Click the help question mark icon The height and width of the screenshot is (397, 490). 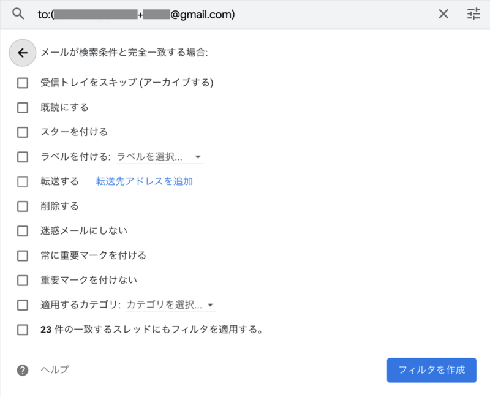23,370
